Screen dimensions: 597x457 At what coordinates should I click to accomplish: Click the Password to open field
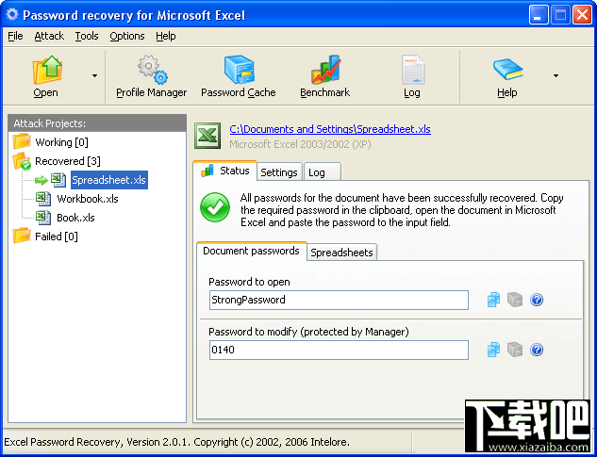[x=339, y=300]
